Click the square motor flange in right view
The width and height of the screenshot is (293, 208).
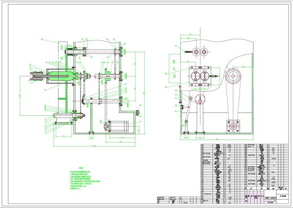(233, 126)
